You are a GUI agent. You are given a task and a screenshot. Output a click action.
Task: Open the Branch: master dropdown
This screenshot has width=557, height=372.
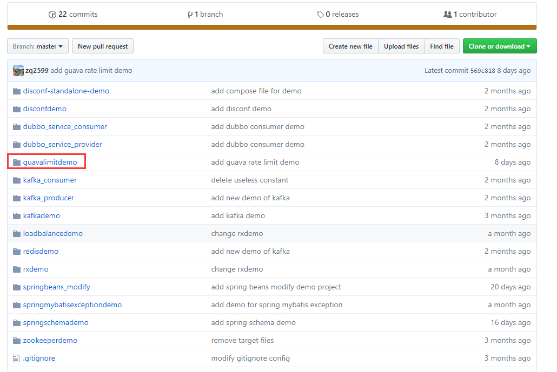pyautogui.click(x=38, y=46)
